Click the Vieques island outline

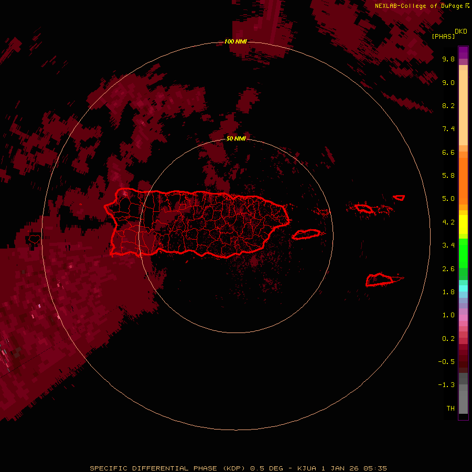click(306, 234)
